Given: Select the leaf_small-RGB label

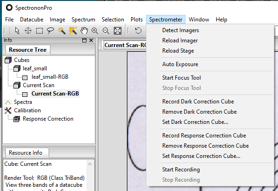Looking at the screenshot, I should [50, 77].
